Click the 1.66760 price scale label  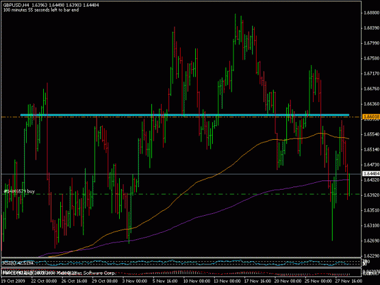(x=371, y=89)
